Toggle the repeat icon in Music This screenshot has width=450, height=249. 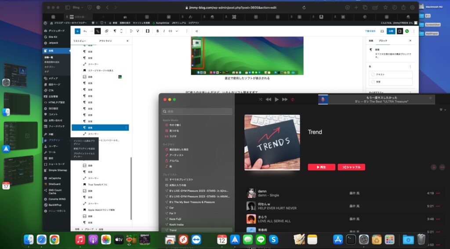tap(293, 99)
